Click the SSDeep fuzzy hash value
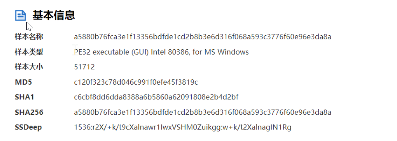This screenshot has height=141, width=397. point(183,127)
